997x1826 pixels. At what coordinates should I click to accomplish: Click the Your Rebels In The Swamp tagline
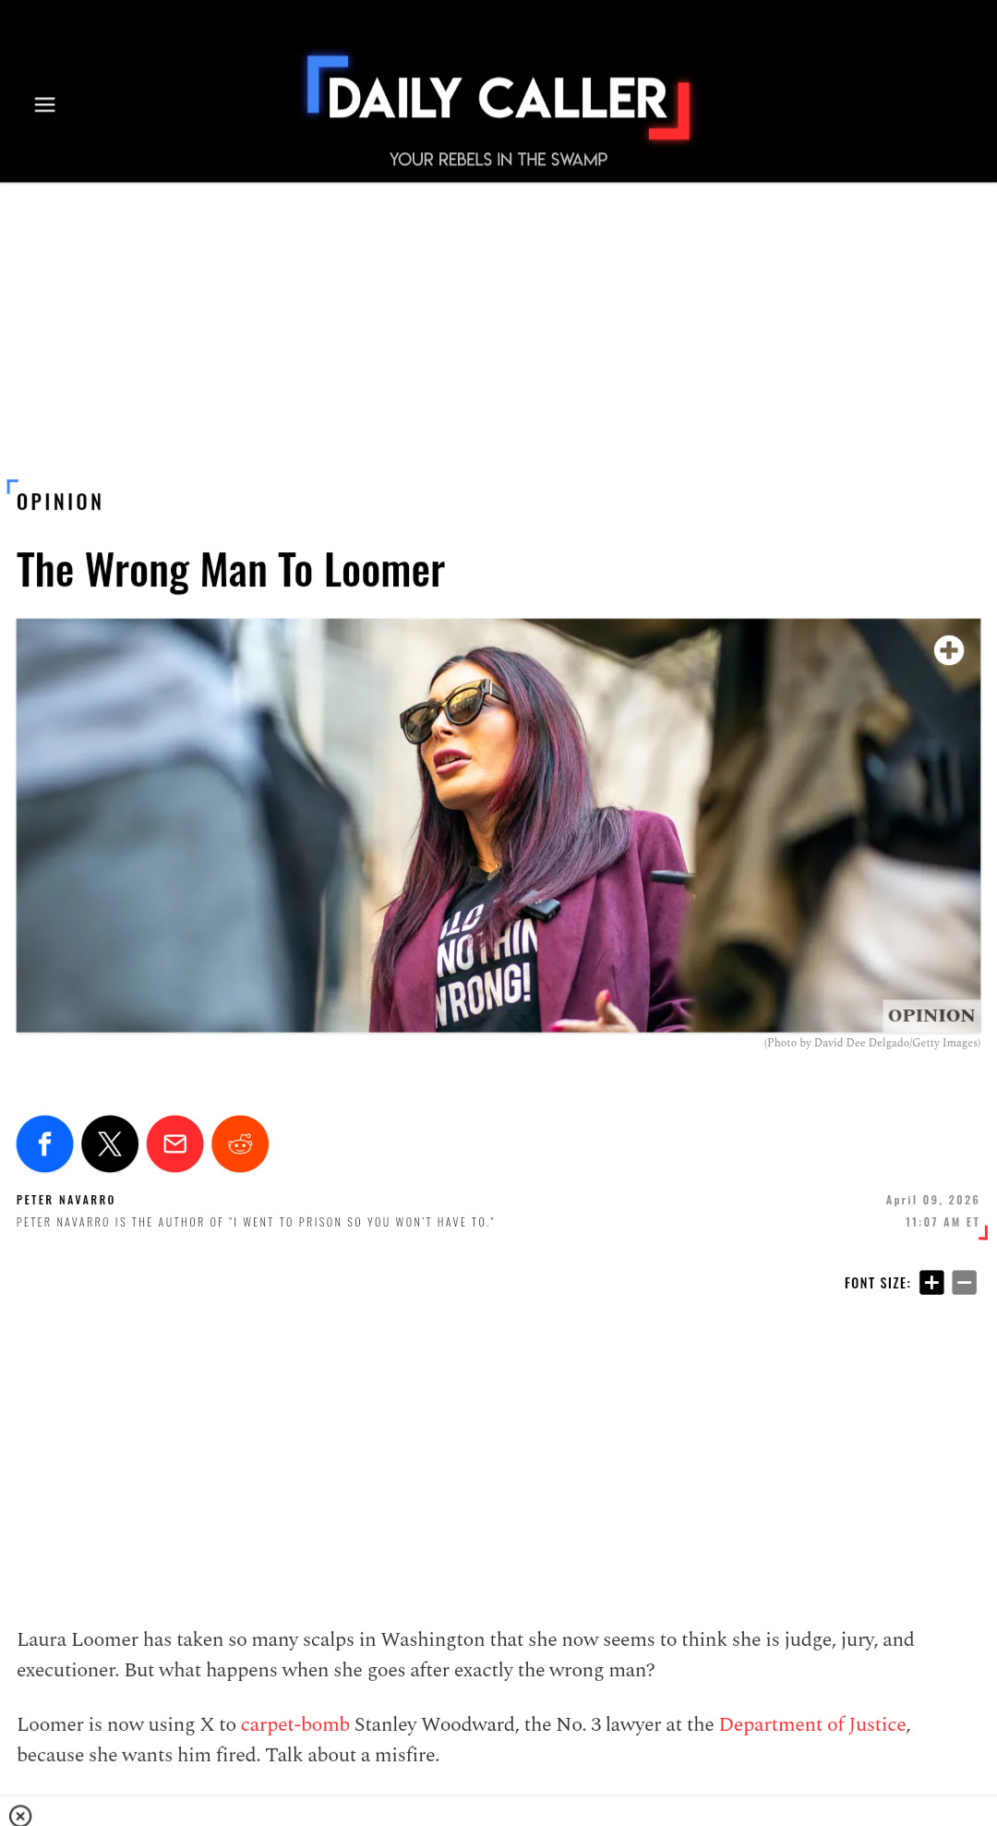(498, 159)
